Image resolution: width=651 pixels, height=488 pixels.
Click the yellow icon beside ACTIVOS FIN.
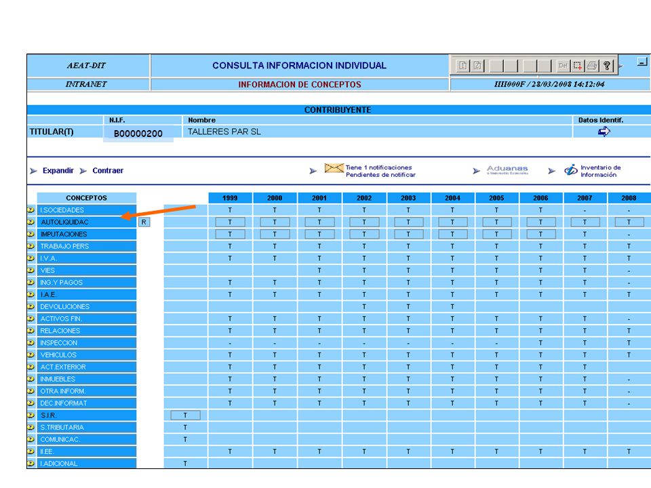coord(31,319)
